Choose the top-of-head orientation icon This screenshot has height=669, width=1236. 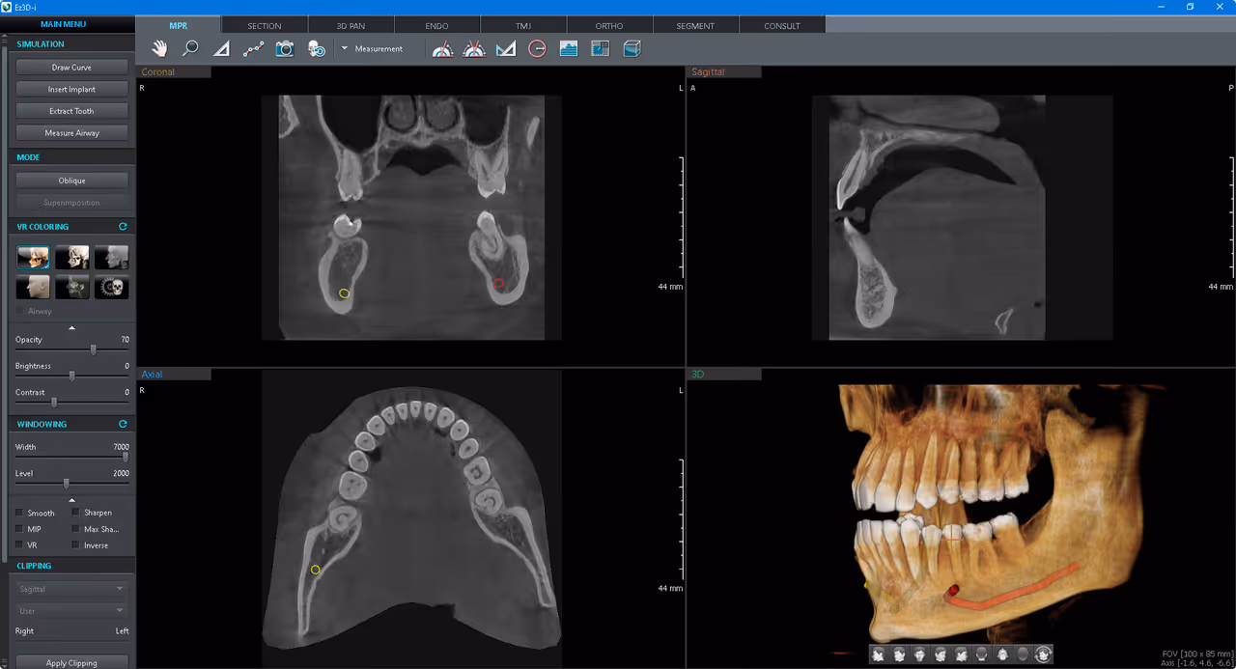pos(1001,655)
